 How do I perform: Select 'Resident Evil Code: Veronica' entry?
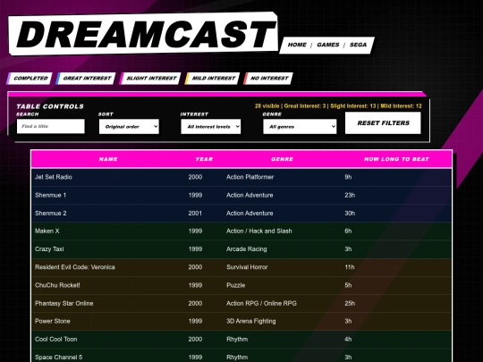[x=75, y=267]
